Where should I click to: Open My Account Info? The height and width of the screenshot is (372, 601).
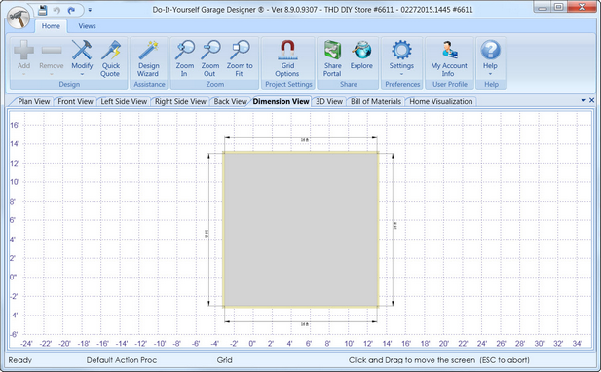point(449,58)
